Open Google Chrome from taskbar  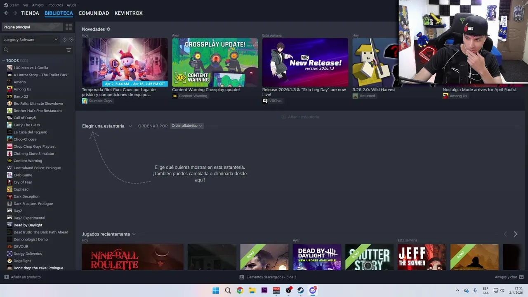click(x=240, y=290)
